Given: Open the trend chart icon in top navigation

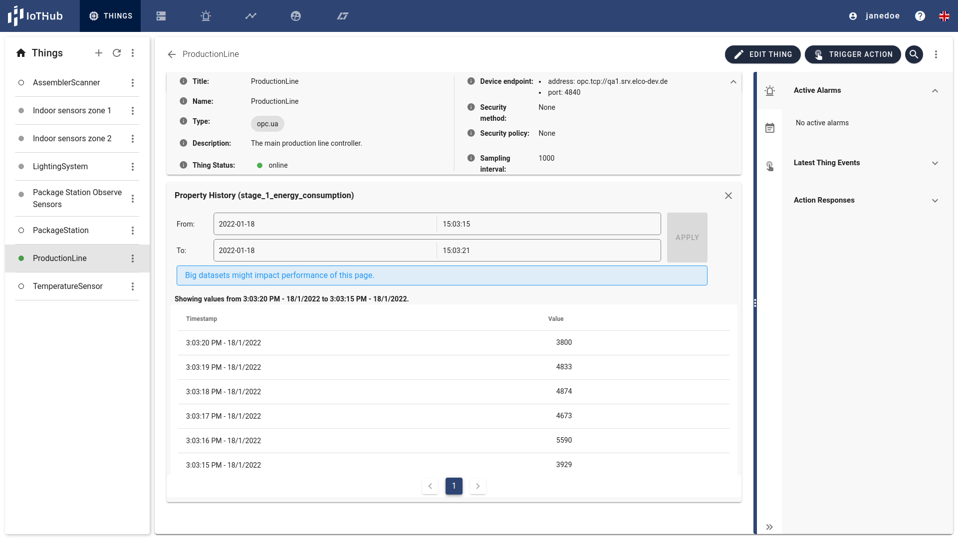Looking at the screenshot, I should coord(250,16).
